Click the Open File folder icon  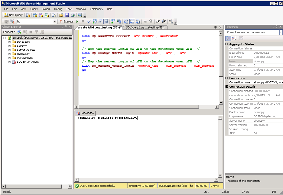coord(61,15)
